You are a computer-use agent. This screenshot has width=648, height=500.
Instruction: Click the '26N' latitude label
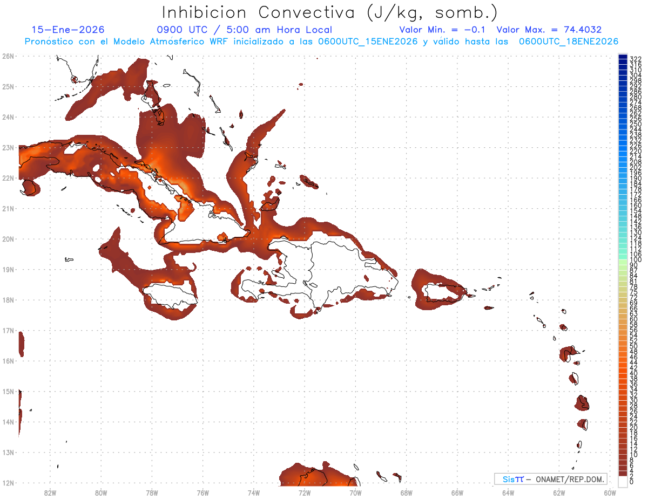click(8, 56)
